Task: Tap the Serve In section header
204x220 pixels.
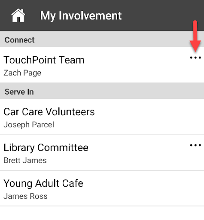Action: [102, 91]
